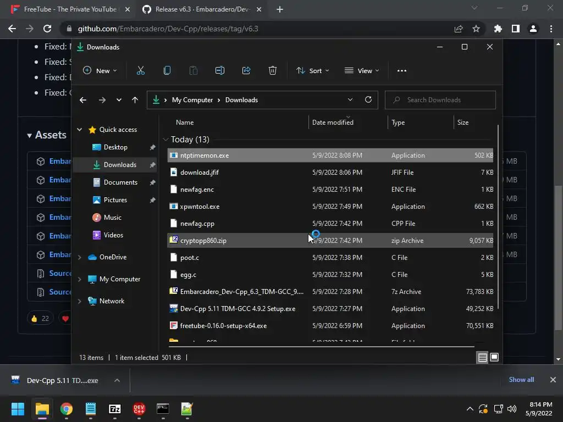The height and width of the screenshot is (422, 563).
Task: Open 7-Zip from the taskbar
Action: (115, 409)
